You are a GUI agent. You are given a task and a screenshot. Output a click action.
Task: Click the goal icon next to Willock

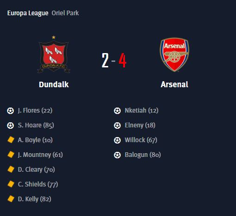point(117,140)
